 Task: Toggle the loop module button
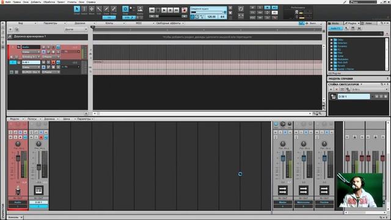(x=241, y=9)
